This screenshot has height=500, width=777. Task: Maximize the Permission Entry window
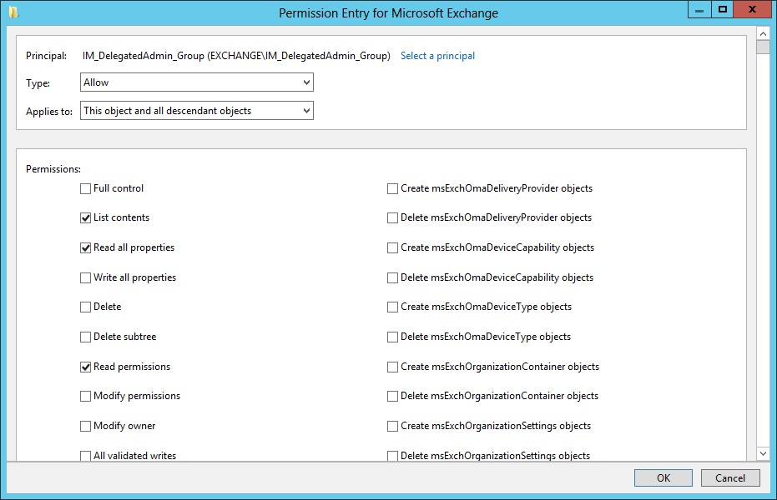pyautogui.click(x=723, y=9)
